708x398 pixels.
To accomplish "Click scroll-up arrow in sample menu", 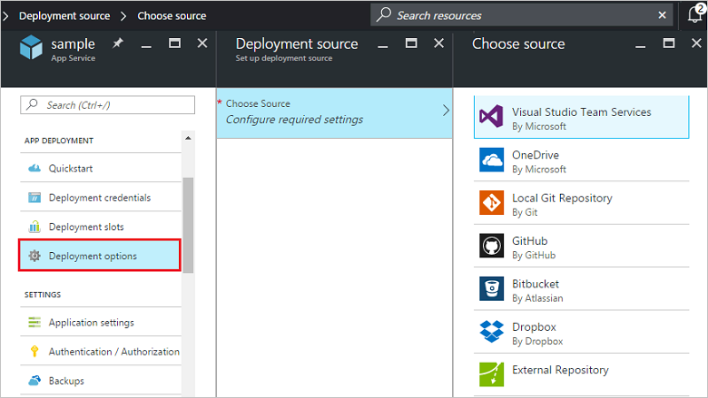I will 188,138.
